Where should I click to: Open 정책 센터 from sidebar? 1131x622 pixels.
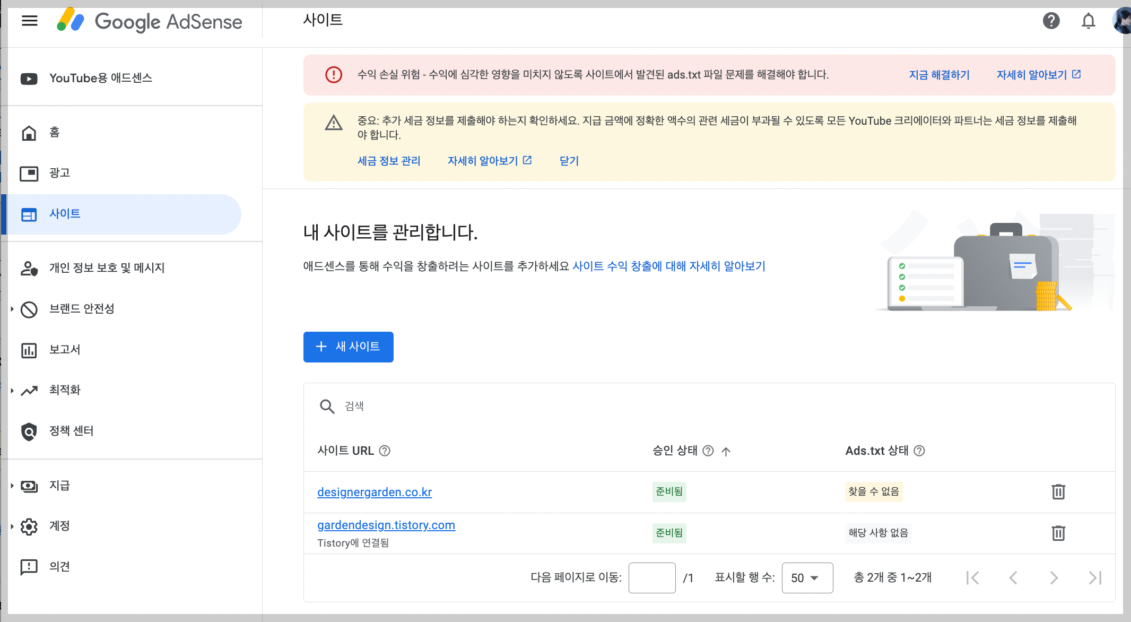tap(71, 431)
